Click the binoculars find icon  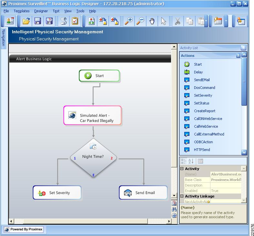coord(174,209)
